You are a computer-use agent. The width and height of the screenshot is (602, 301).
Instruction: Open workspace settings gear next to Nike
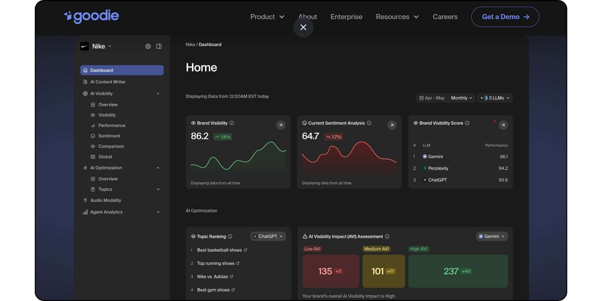[x=148, y=46]
